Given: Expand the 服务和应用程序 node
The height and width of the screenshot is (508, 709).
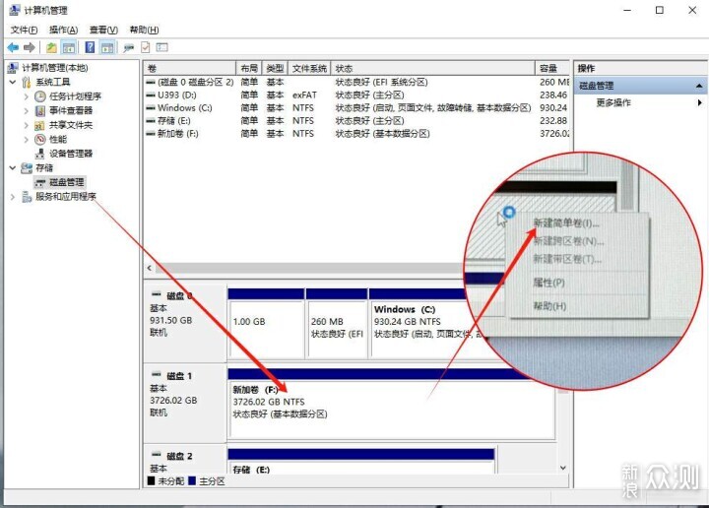Looking at the screenshot, I should click(x=13, y=197).
